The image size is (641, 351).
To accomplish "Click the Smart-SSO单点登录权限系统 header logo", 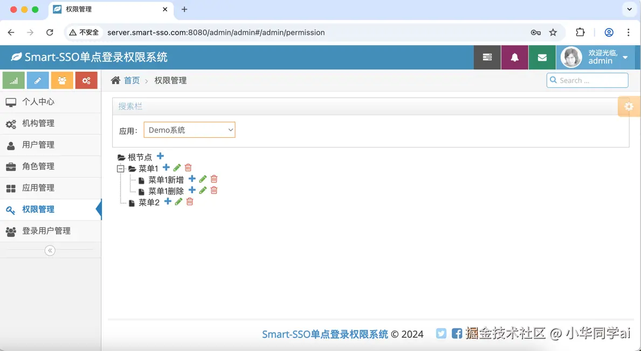I will coord(89,57).
